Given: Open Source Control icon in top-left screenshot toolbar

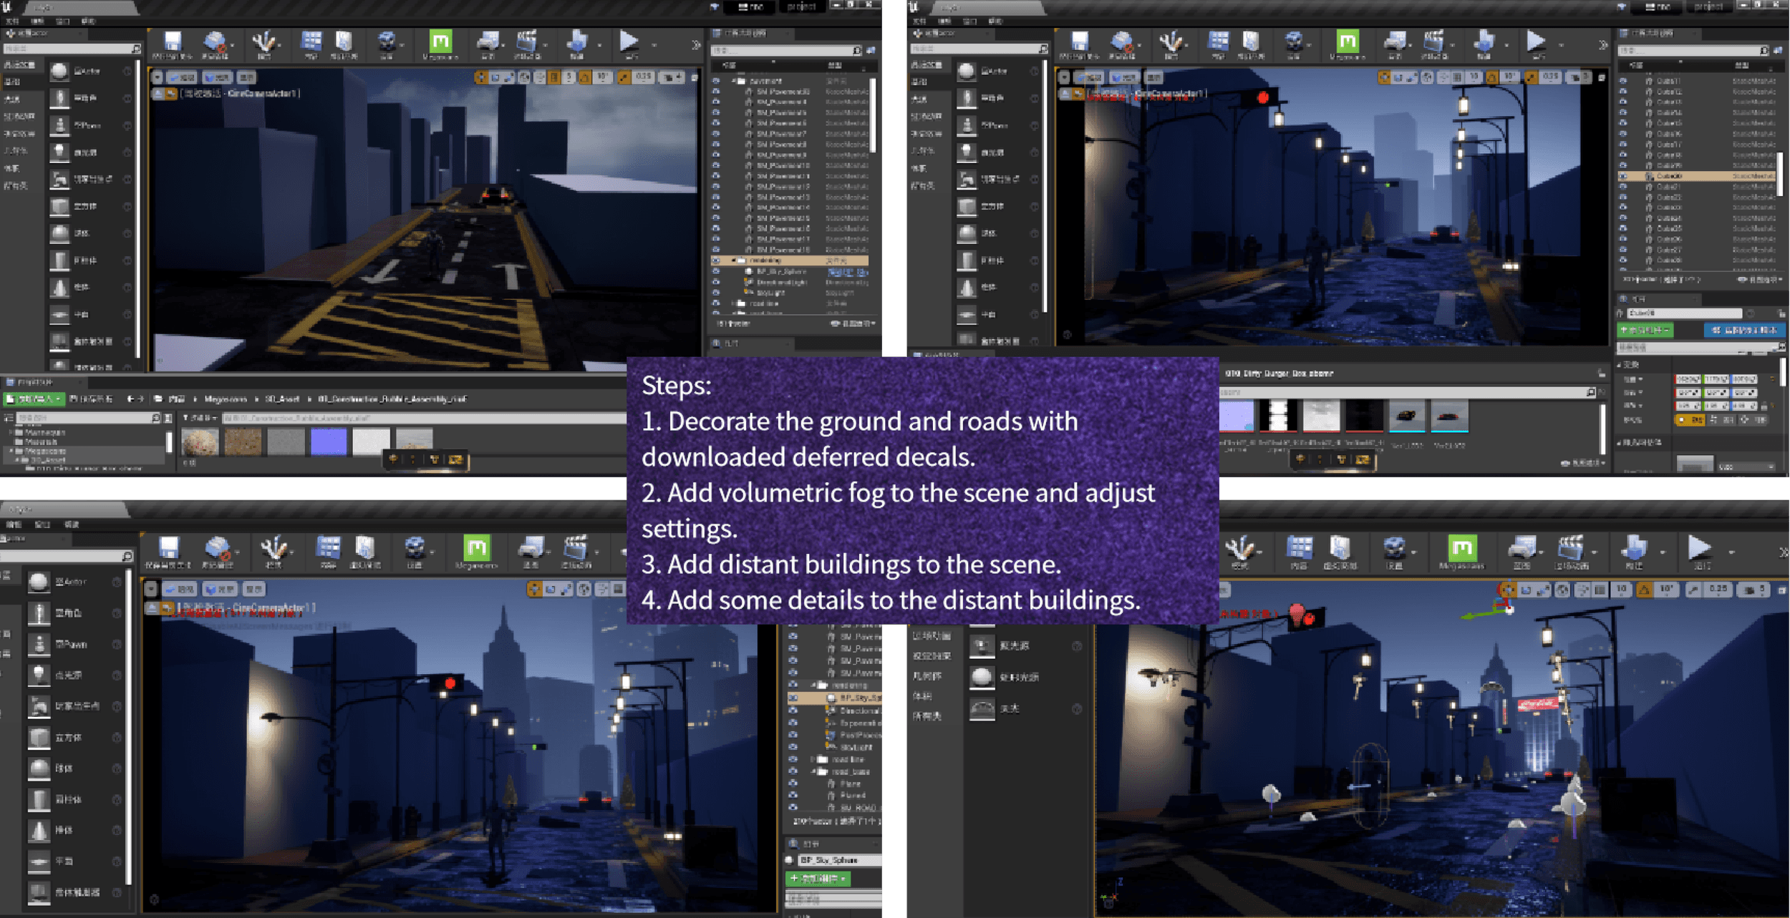Looking at the screenshot, I should [215, 41].
